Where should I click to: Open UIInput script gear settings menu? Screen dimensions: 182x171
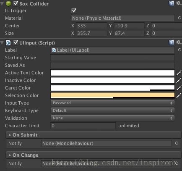[179, 42]
